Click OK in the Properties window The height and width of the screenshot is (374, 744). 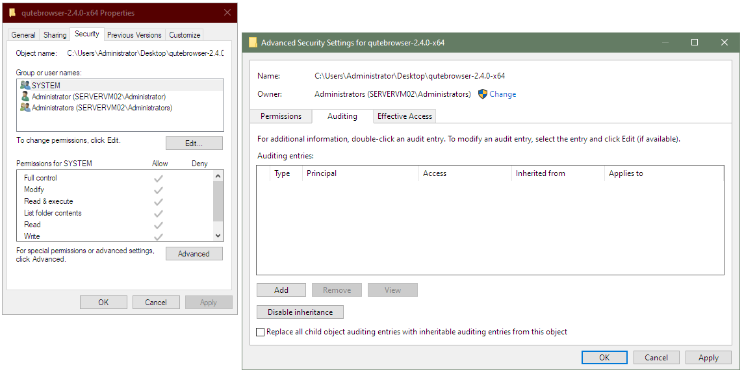[103, 303]
